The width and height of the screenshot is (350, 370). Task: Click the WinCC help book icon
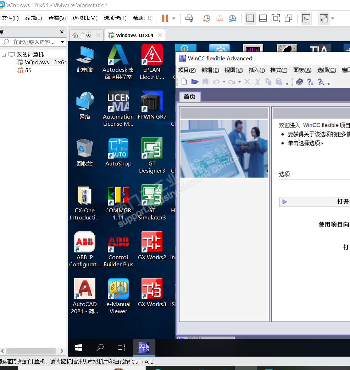[x=299, y=82]
